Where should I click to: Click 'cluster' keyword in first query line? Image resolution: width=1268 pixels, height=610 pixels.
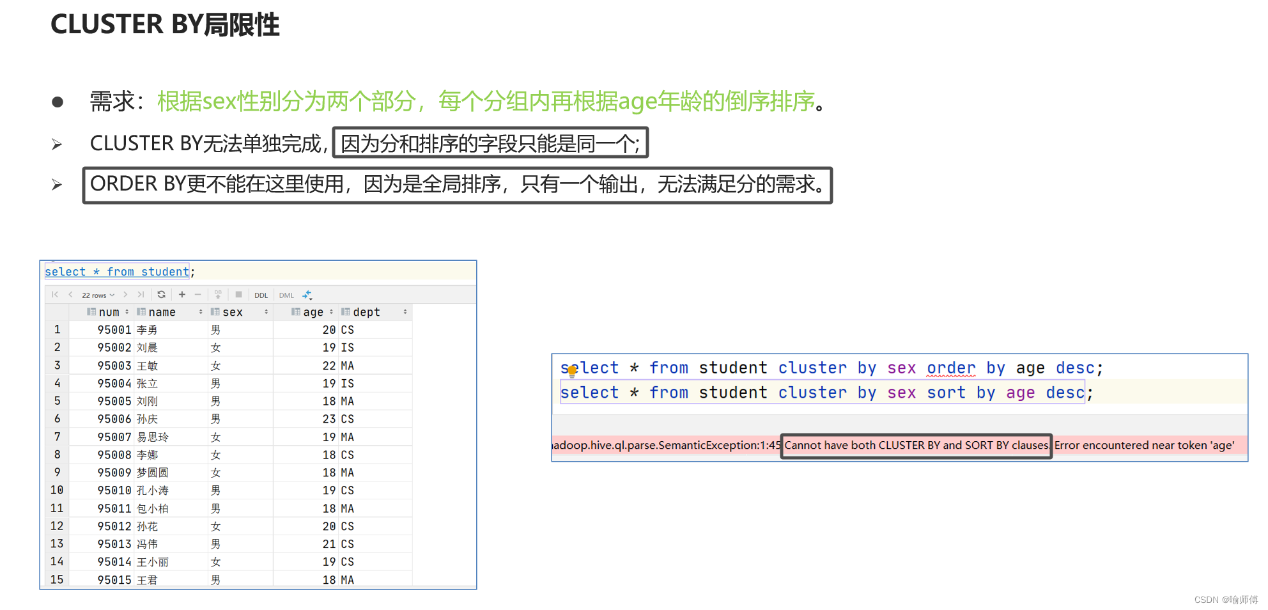click(x=812, y=368)
